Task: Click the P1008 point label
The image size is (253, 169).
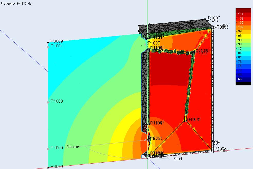Action: 57,101
